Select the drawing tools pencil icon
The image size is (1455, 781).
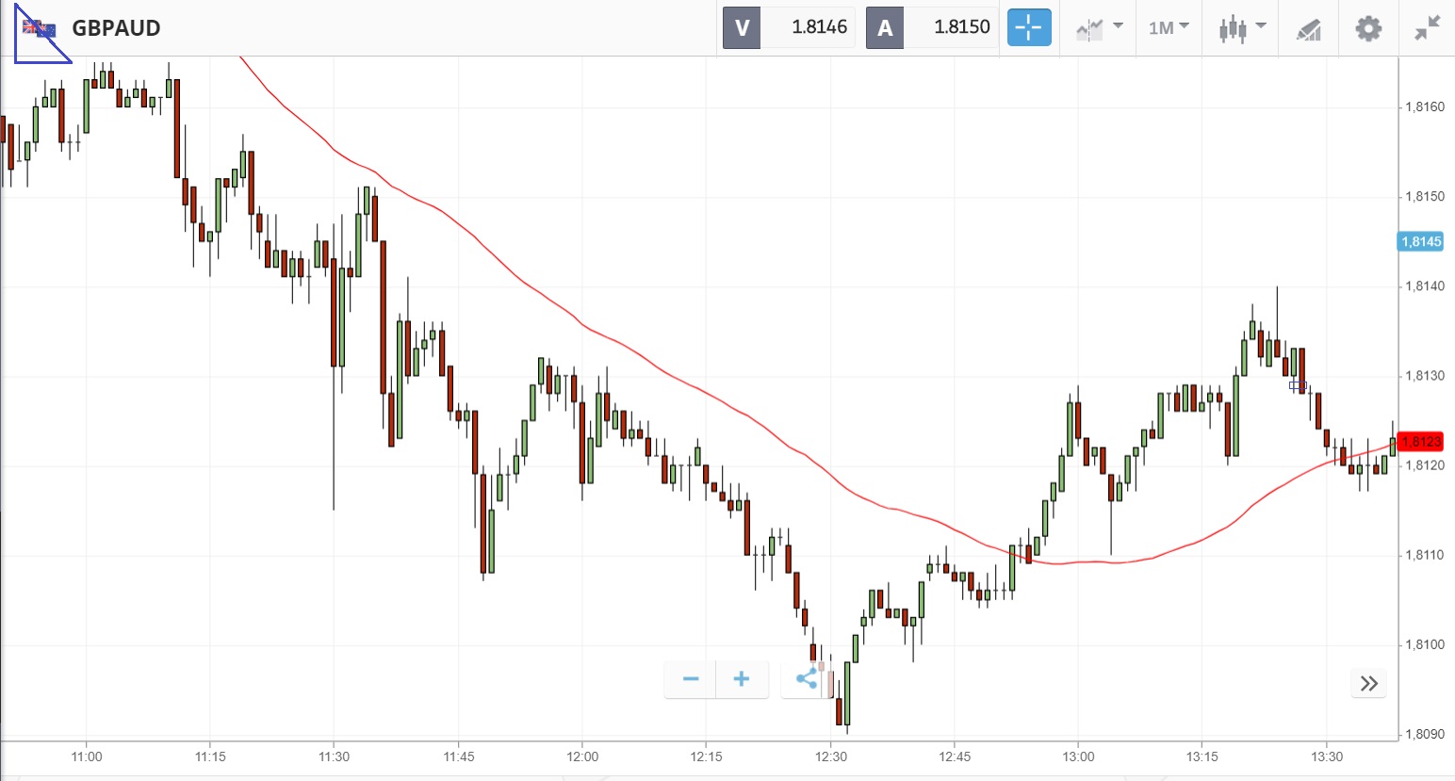click(x=1308, y=29)
